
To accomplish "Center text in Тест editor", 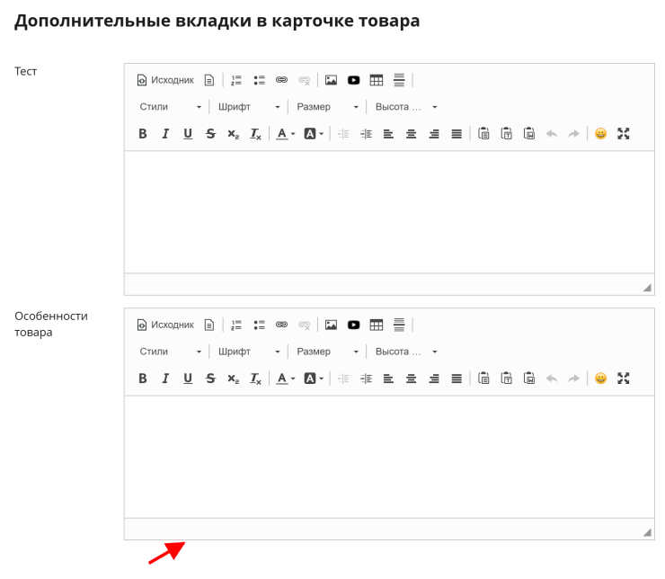I will pos(412,134).
